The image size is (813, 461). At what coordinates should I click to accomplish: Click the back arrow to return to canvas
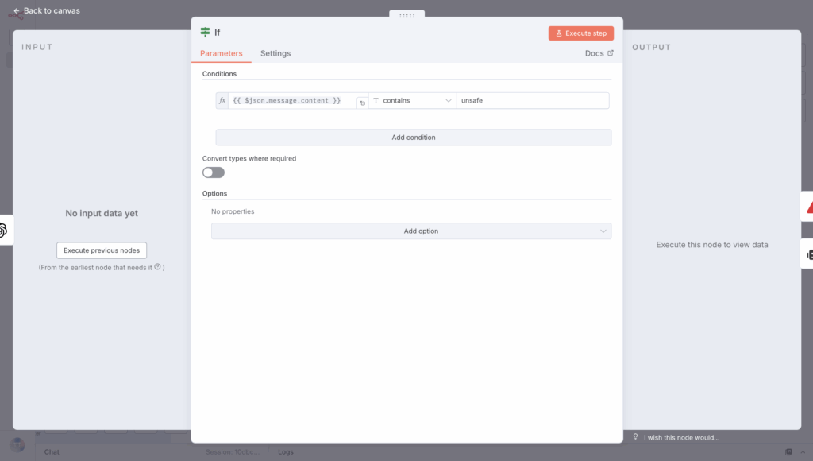(x=17, y=11)
